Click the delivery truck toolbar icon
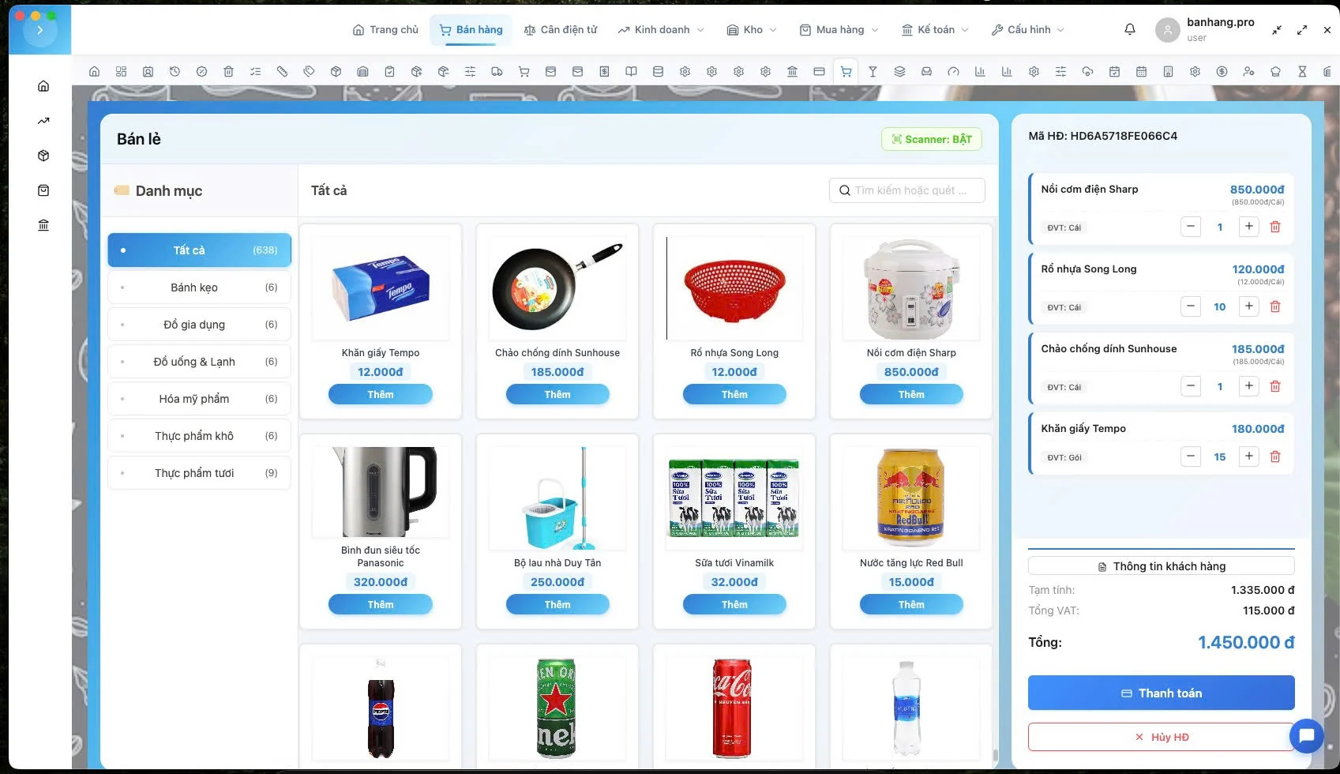 pyautogui.click(x=497, y=71)
